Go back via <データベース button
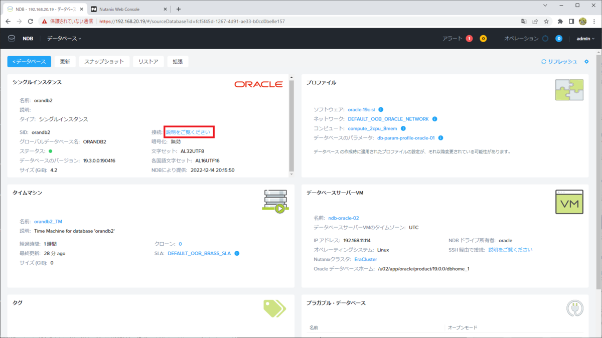 [29, 61]
